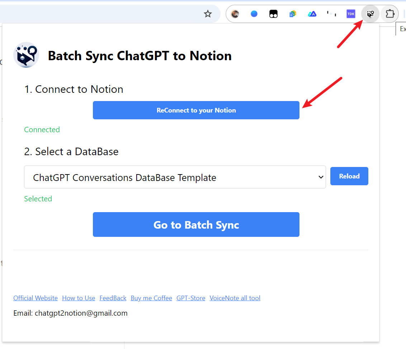This screenshot has width=406, height=349.
Task: Click the purple TDK extension icon
Action: click(x=350, y=14)
